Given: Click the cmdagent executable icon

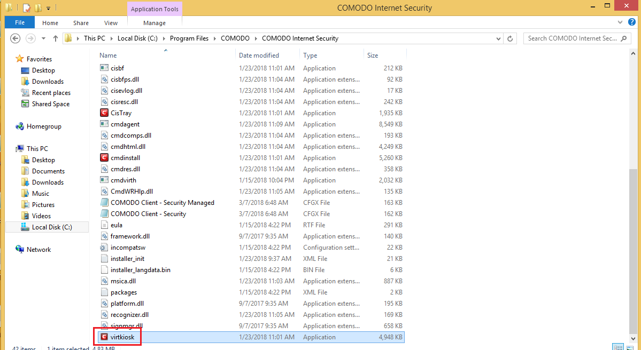Looking at the screenshot, I should (x=104, y=124).
